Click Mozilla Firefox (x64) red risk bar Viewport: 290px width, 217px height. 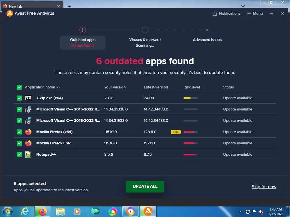[191, 132]
